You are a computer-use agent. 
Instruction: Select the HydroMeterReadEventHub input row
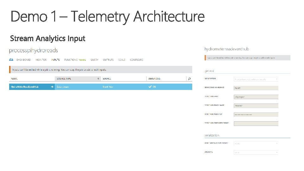click(x=101, y=87)
